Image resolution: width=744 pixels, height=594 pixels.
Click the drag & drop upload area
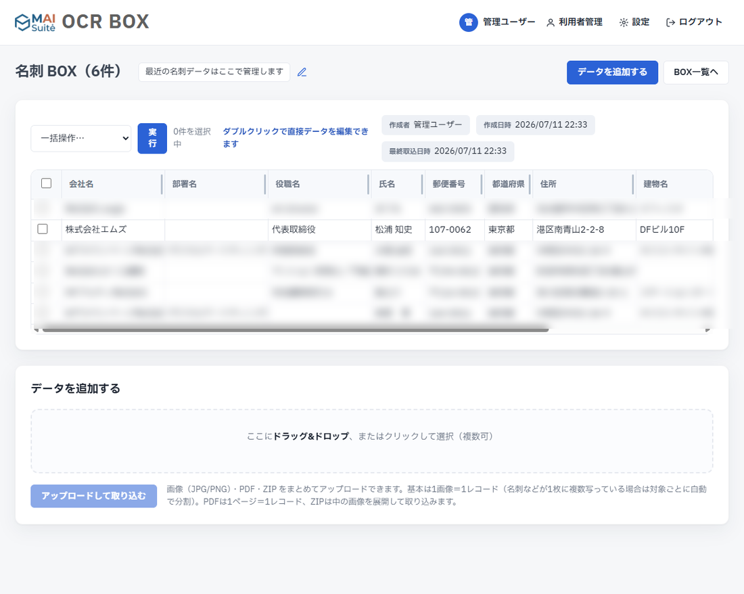372,441
